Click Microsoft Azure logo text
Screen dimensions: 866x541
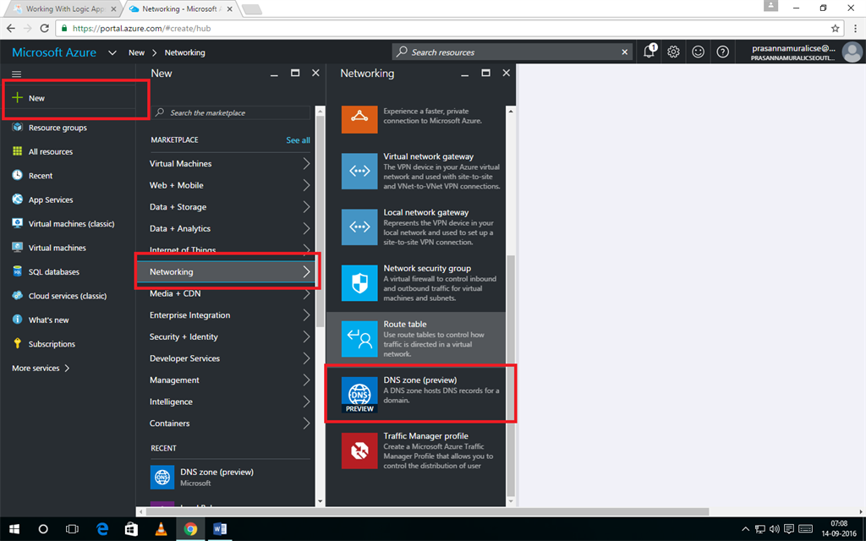54,52
